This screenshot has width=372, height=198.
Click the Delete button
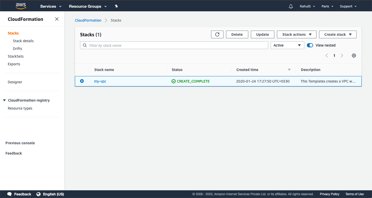[x=237, y=34]
